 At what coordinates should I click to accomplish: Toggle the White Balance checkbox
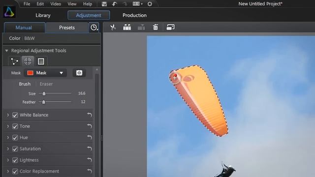pyautogui.click(x=15, y=115)
